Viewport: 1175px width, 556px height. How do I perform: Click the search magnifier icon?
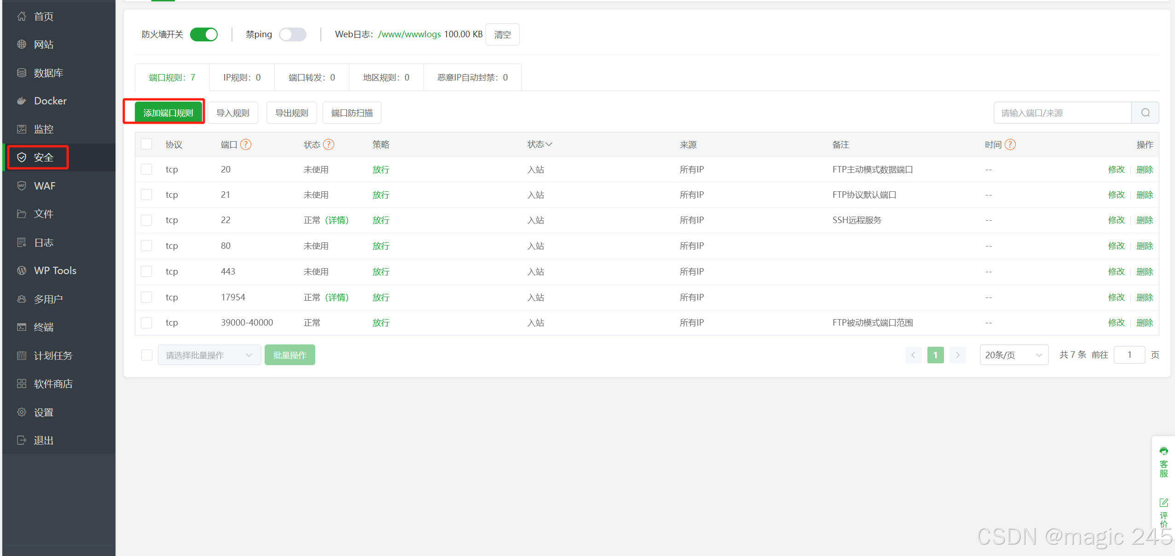pyautogui.click(x=1145, y=113)
